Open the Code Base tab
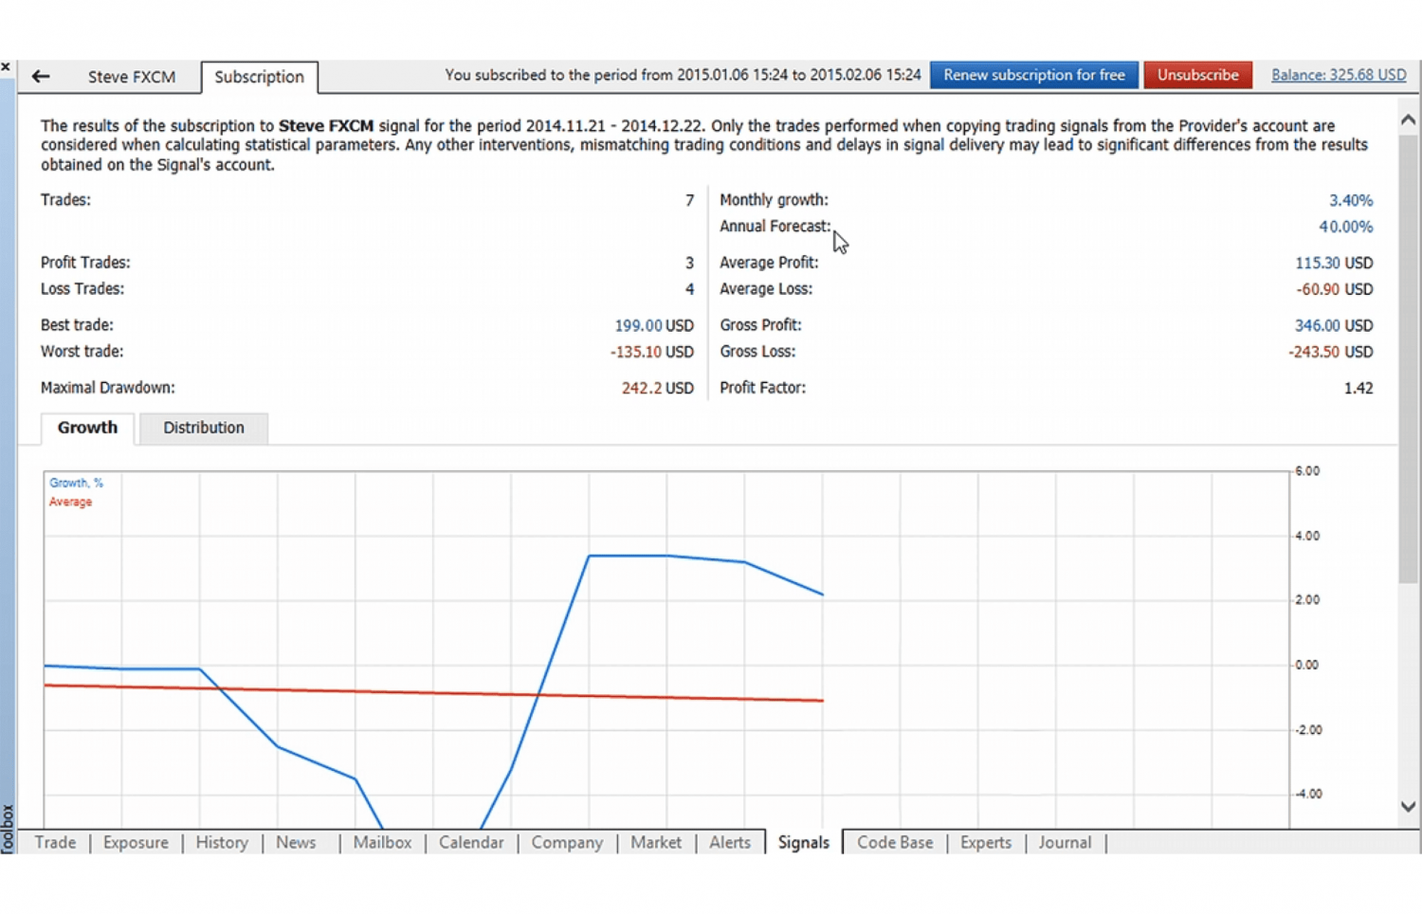This screenshot has height=914, width=1422. 894,842
